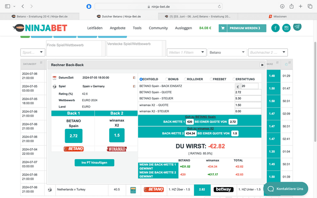Viewport: 317px width, 198px height.
Task: Select the ECHTGELD radio option
Action: pos(141,79)
